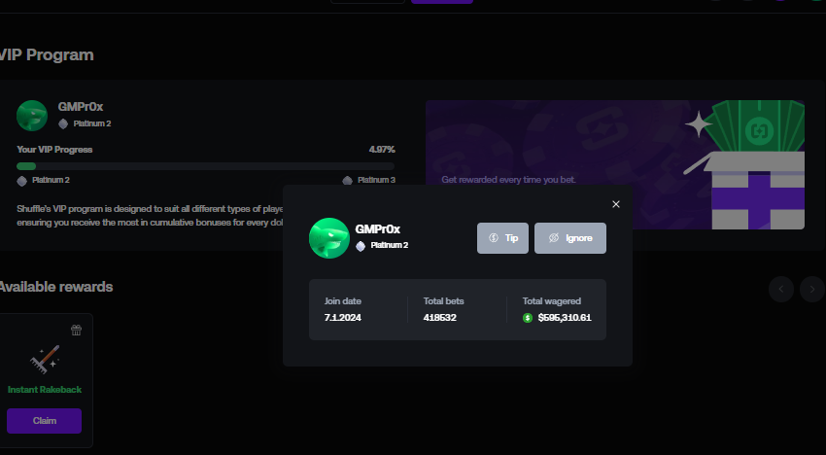Show previous rewards with left arrow
The image size is (826, 455).
(781, 289)
